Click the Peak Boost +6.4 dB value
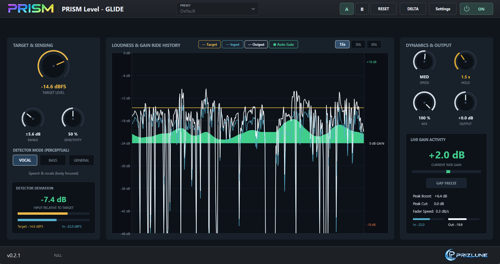Image resolution: width=500 pixels, height=264 pixels. 441,196
